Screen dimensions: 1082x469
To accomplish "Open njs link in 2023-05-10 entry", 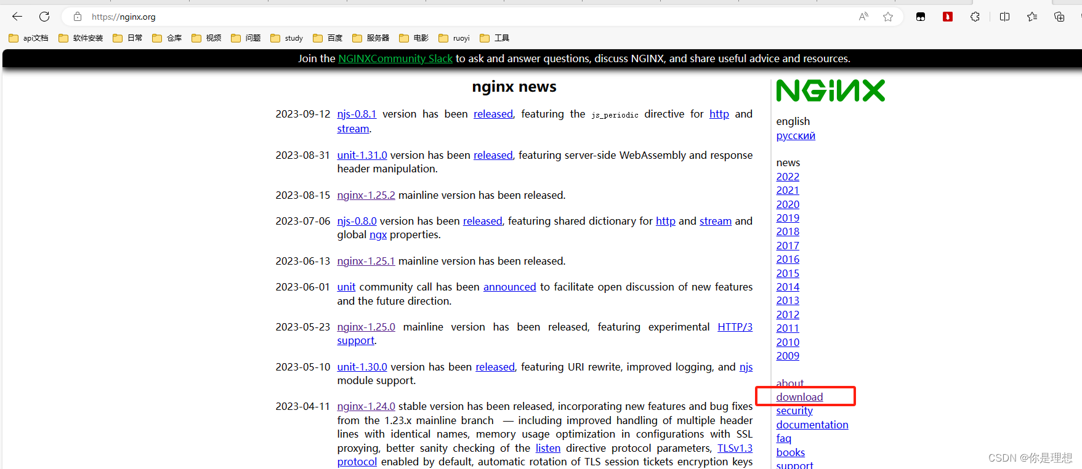I will pyautogui.click(x=746, y=367).
